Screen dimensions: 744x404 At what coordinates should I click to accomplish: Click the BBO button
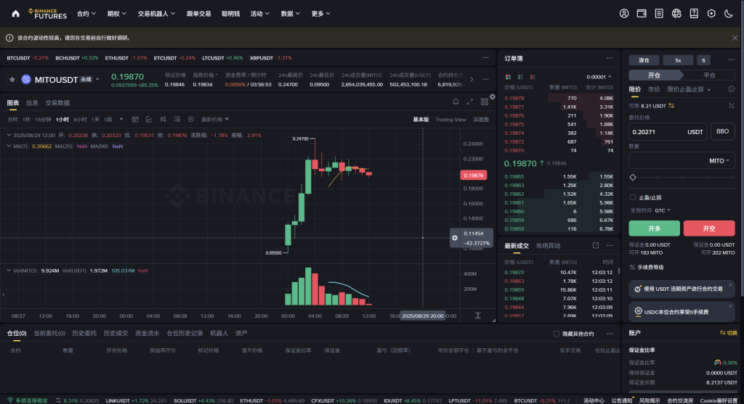pos(722,131)
